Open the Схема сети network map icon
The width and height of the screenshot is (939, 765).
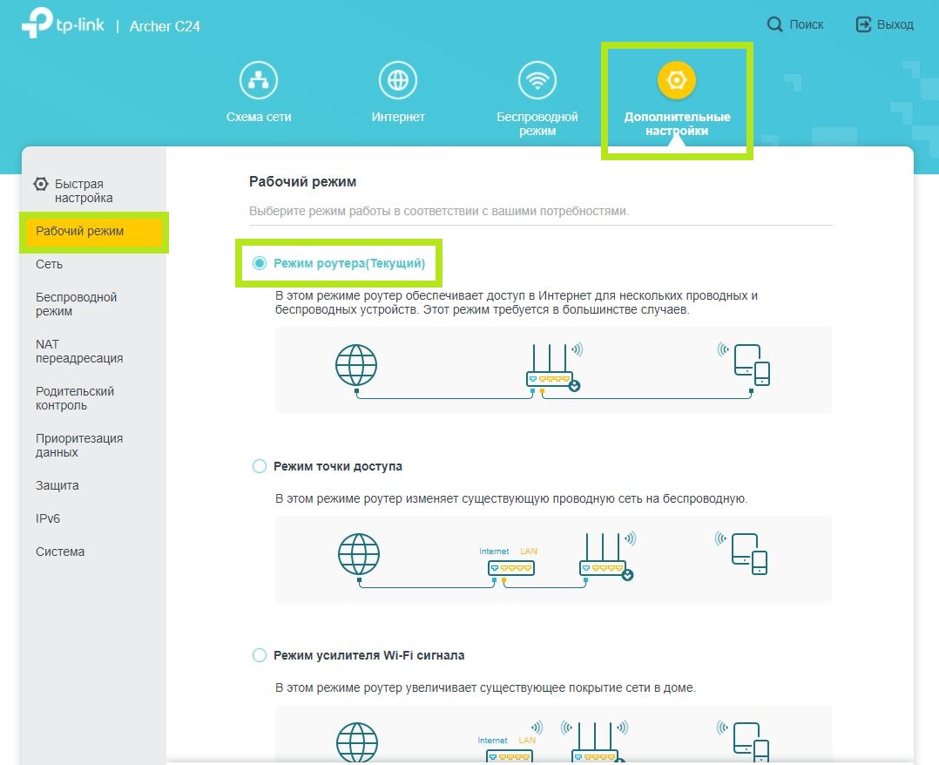[259, 81]
